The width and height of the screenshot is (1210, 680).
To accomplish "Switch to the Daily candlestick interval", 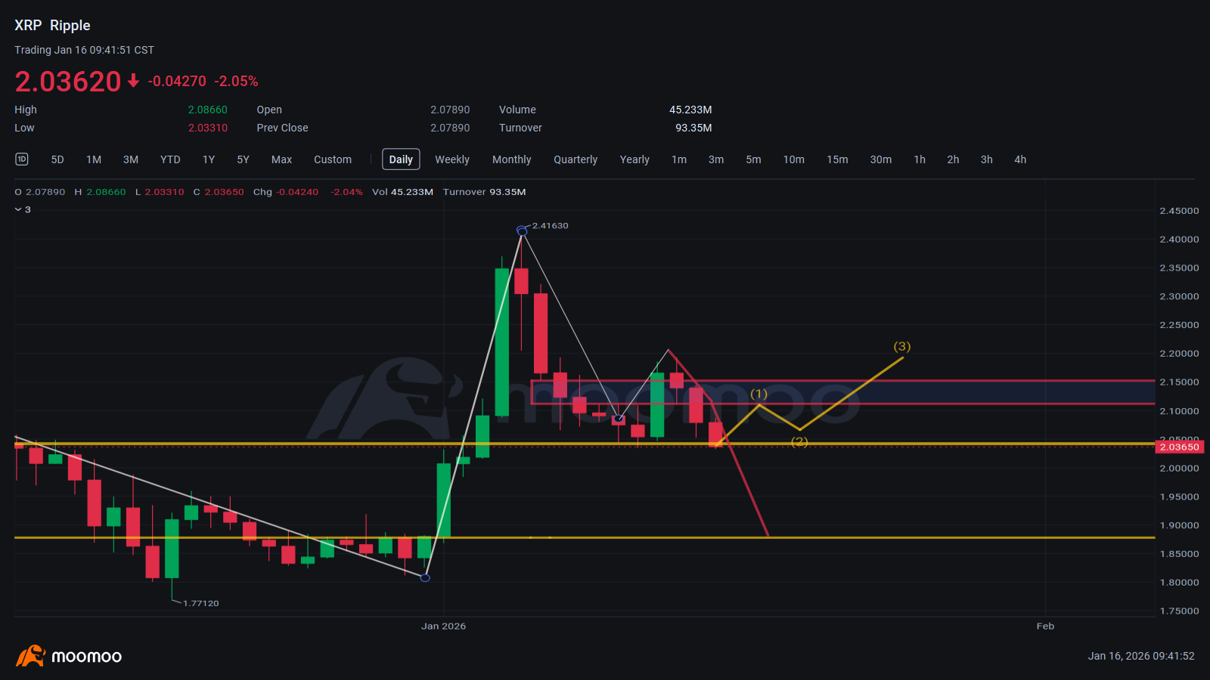I will (401, 159).
